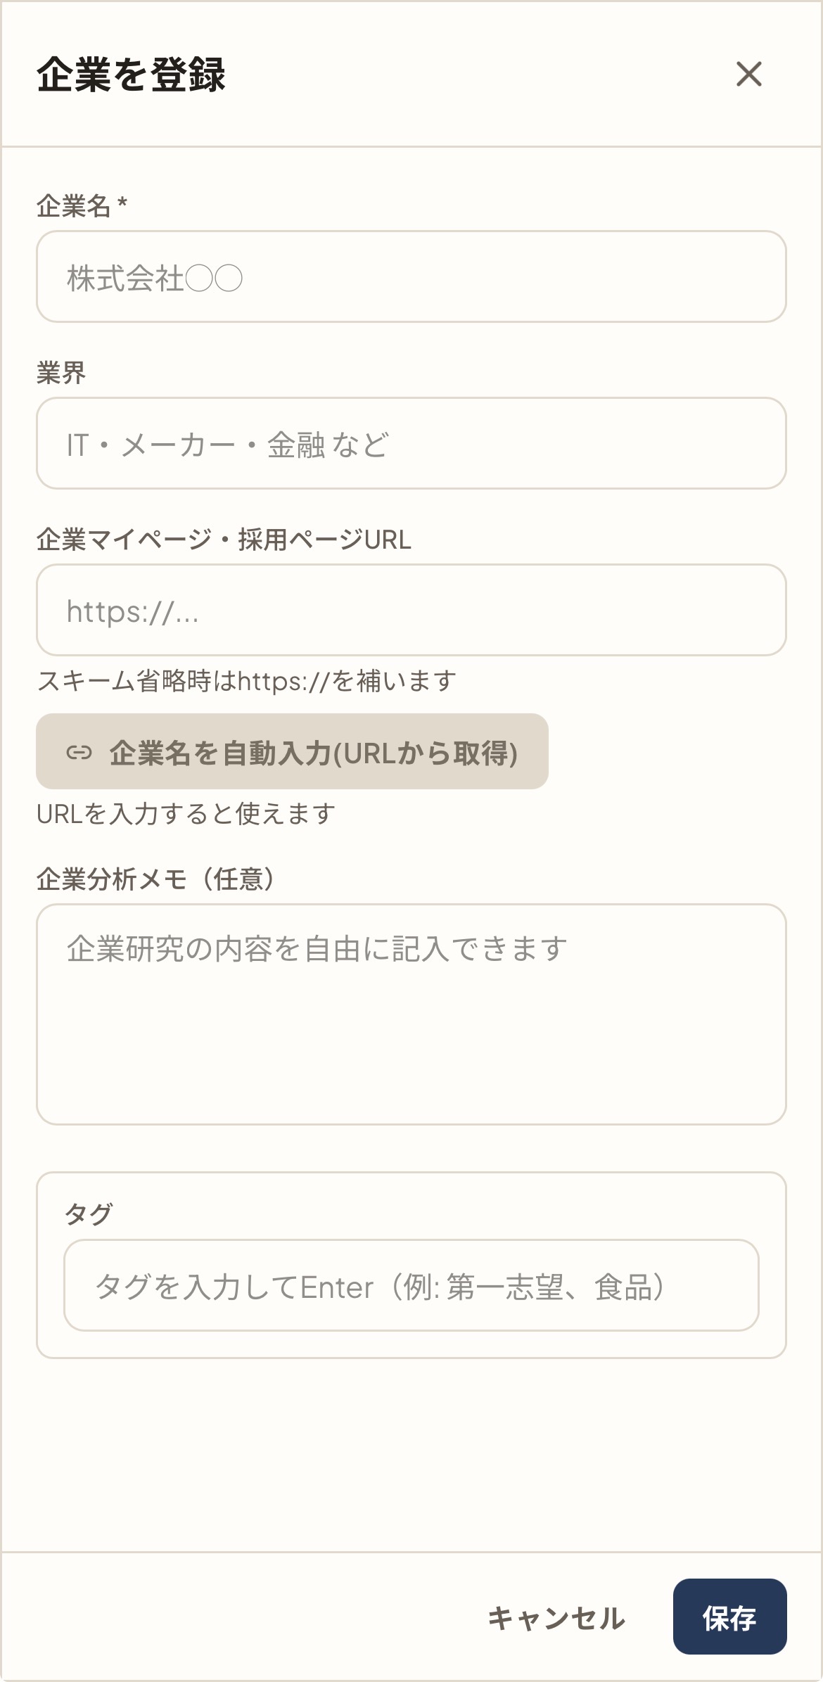Click the タグ section label
This screenshot has width=823, height=1682.
click(x=89, y=1213)
